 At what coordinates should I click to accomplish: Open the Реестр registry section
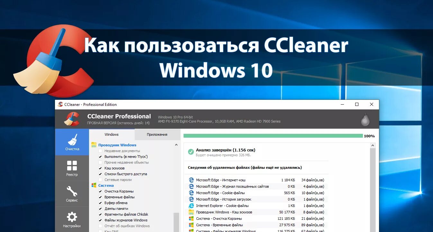[72, 168]
